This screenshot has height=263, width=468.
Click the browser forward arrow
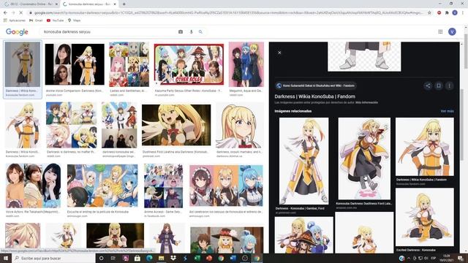[x=13, y=13]
